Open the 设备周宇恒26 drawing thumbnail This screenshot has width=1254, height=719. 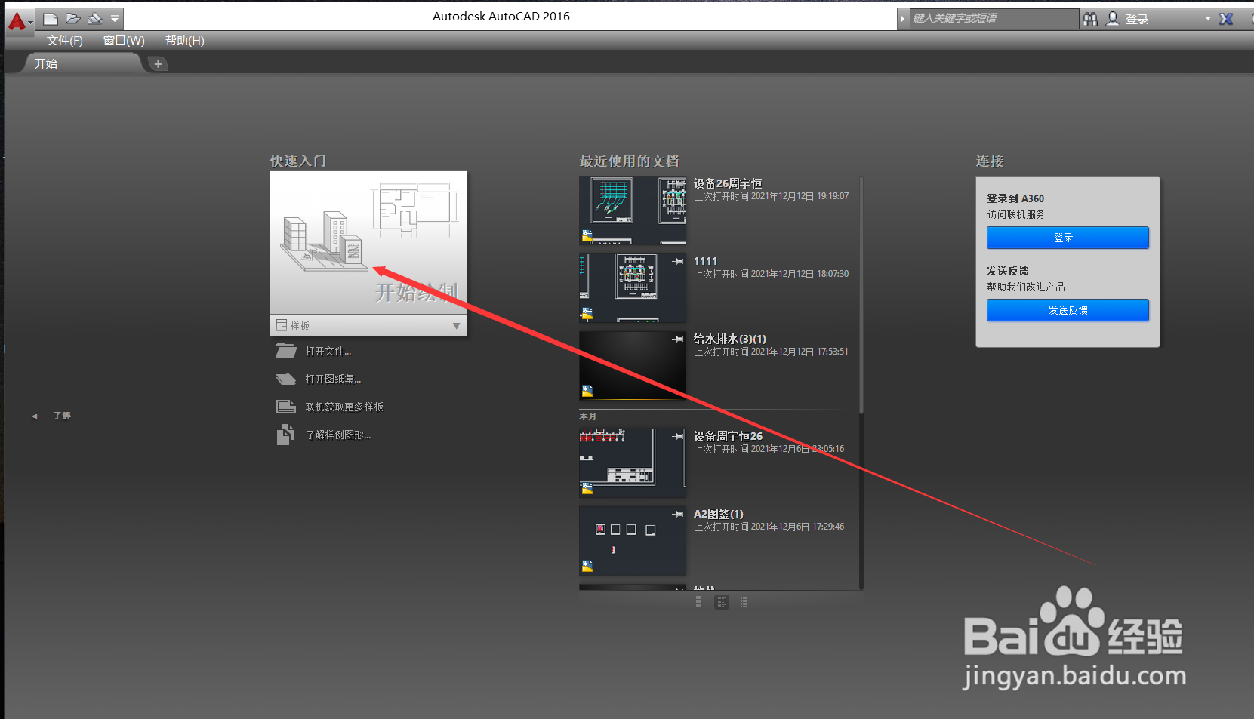click(x=633, y=463)
